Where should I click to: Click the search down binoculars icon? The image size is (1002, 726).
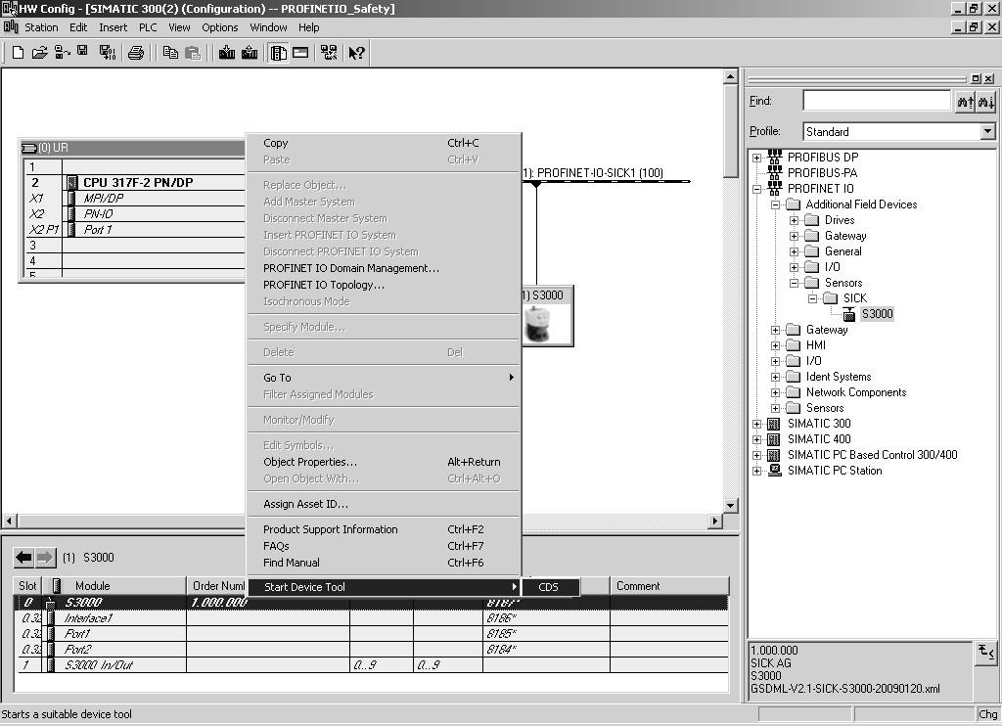986,101
